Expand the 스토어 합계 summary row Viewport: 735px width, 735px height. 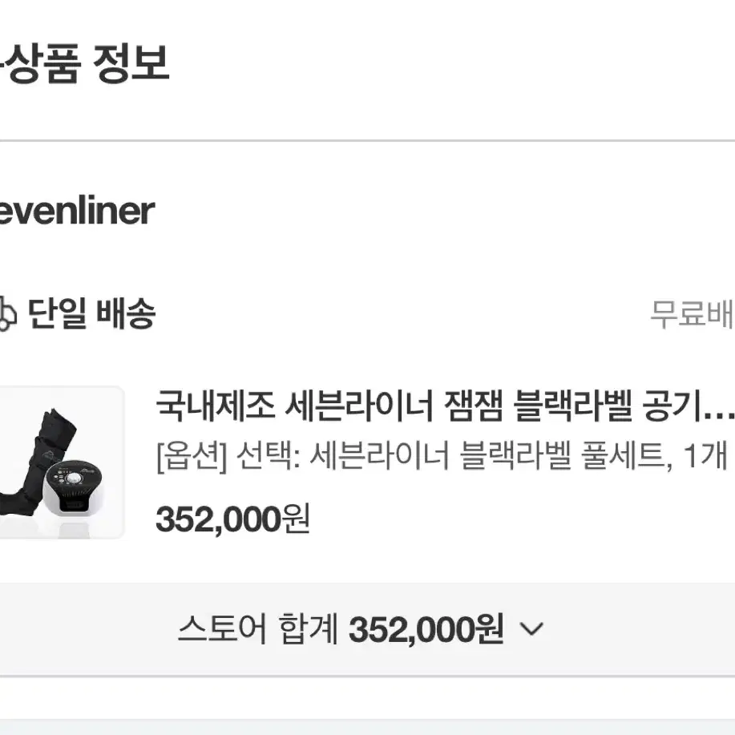(x=367, y=629)
